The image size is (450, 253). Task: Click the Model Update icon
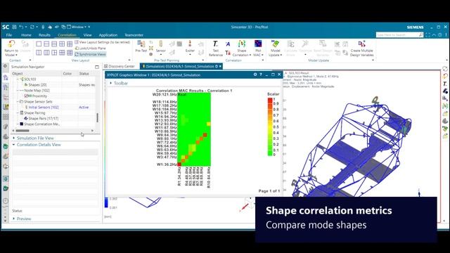(275, 44)
